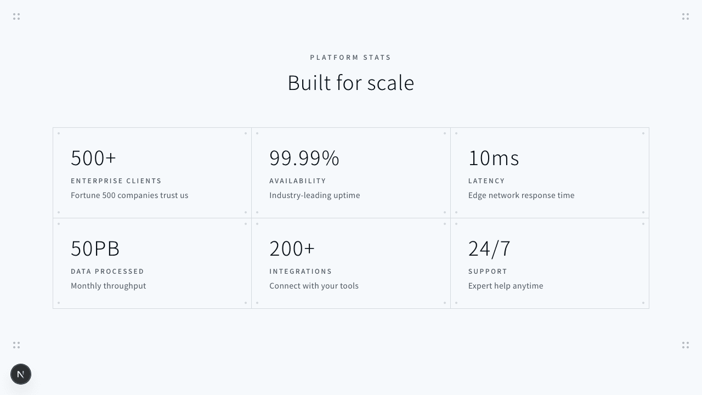The image size is (702, 395).
Task: Click the PLATFORM STATS label
Action: tap(351, 57)
